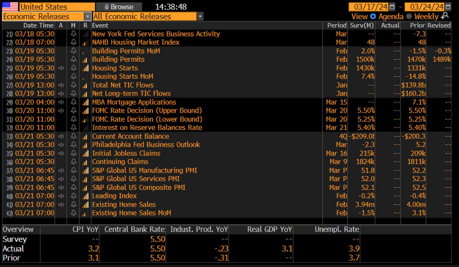Open the start date calendar icon
The image size is (459, 267).
click(x=392, y=7)
